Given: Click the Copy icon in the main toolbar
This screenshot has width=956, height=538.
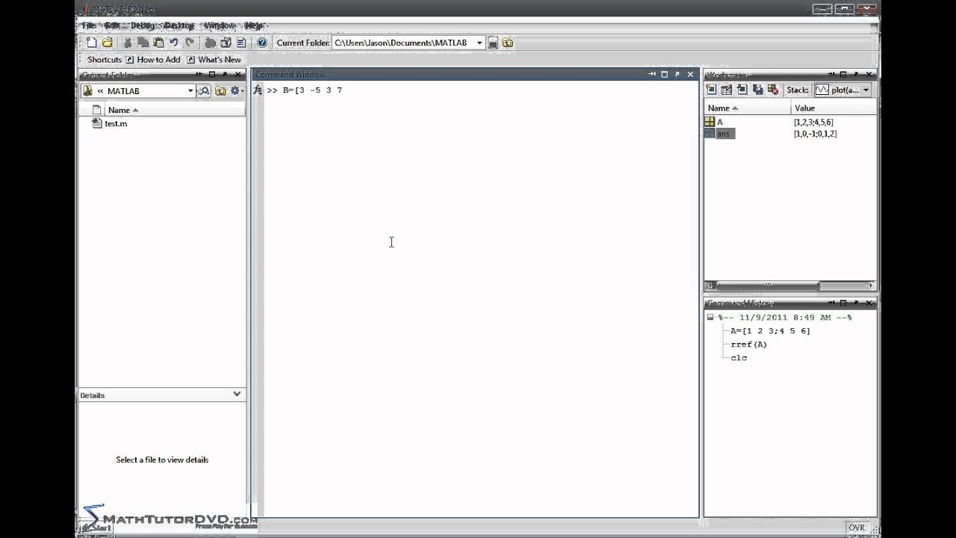Looking at the screenshot, I should tap(143, 43).
